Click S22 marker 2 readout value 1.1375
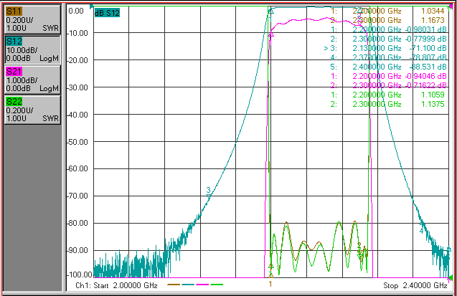457x296 pixels. tap(433, 104)
